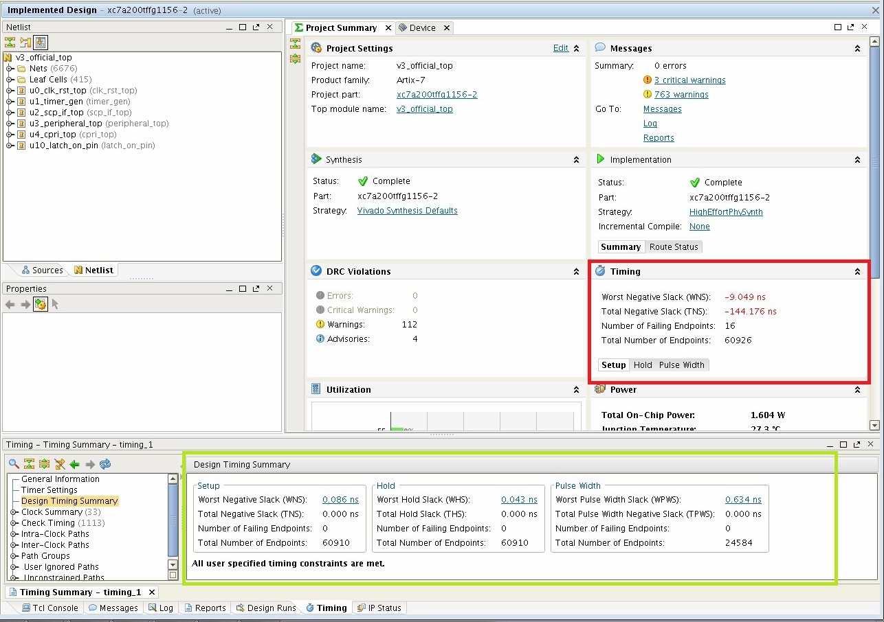Click Expand All icon in Timing toolbar
This screenshot has height=622, width=884.
pos(44,464)
